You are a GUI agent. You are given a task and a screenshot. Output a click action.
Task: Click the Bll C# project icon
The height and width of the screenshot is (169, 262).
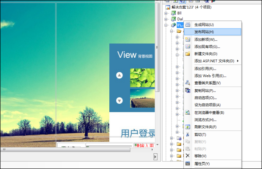(174, 13)
